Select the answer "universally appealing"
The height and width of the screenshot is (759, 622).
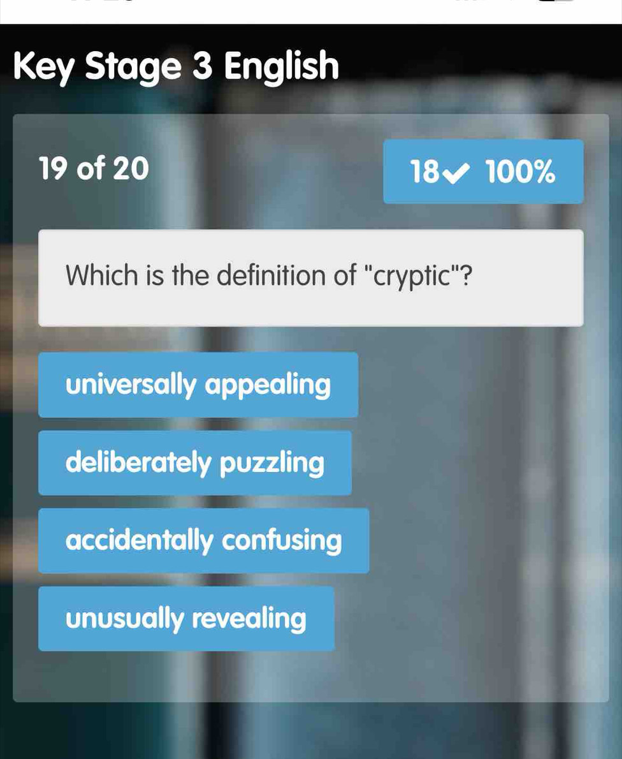198,385
